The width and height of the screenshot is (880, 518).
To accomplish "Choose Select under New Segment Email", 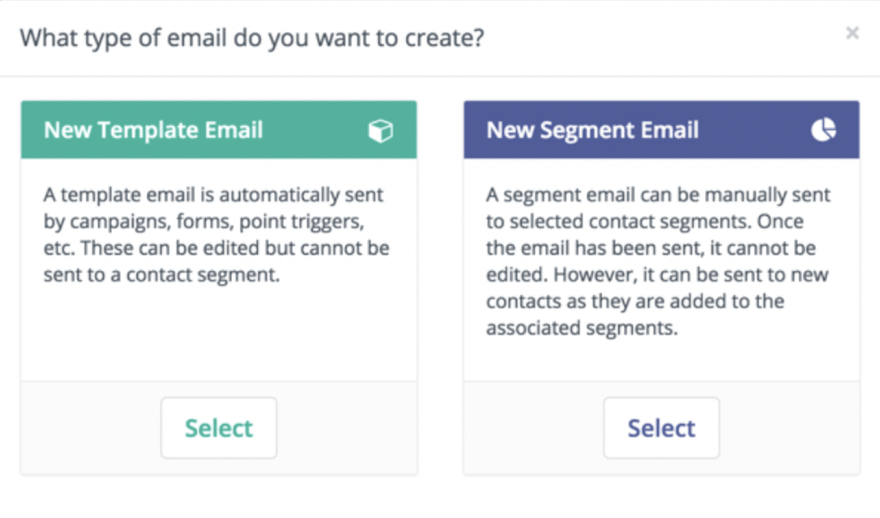I will 661,427.
